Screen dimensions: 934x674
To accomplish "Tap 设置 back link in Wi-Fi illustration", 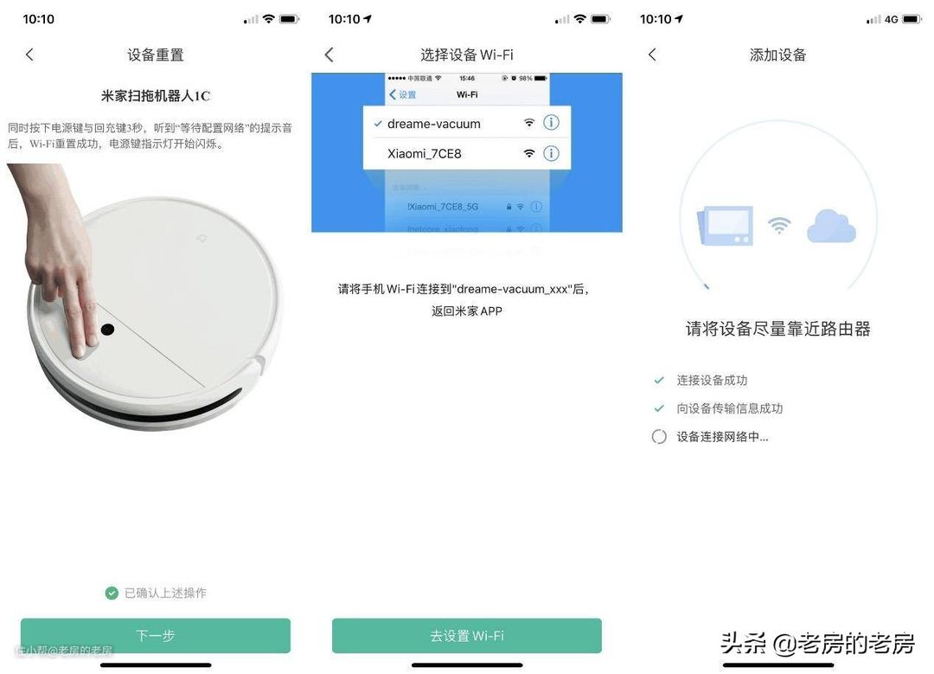I will (x=403, y=95).
